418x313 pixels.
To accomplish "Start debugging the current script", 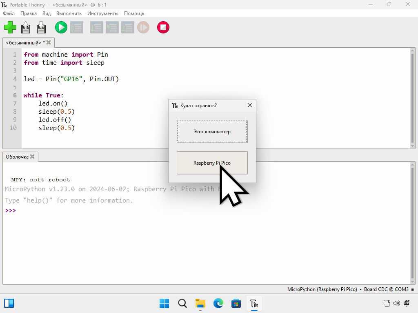I will (77, 27).
